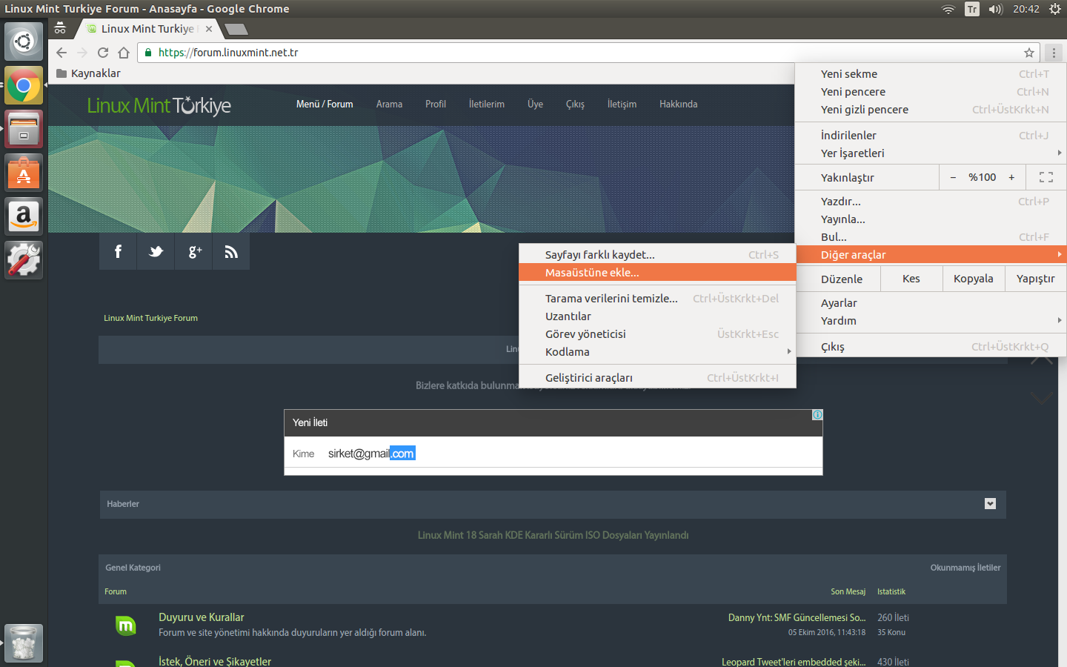Open the Linux Mint 18 Sarah KDE news link
Image resolution: width=1067 pixels, height=667 pixels.
[553, 535]
